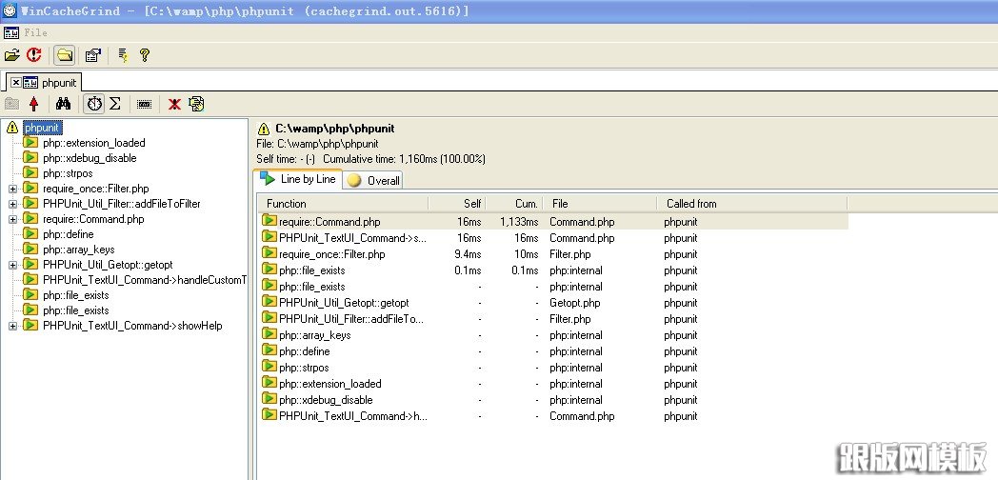Select php::strpos in the tree

point(69,173)
